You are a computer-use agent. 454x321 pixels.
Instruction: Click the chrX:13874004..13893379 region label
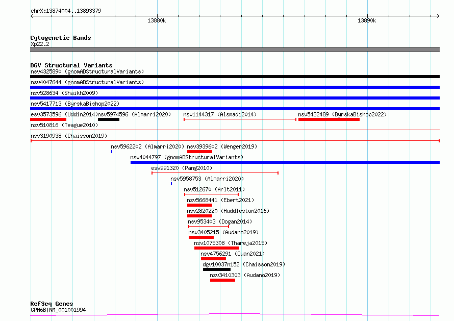[66, 11]
